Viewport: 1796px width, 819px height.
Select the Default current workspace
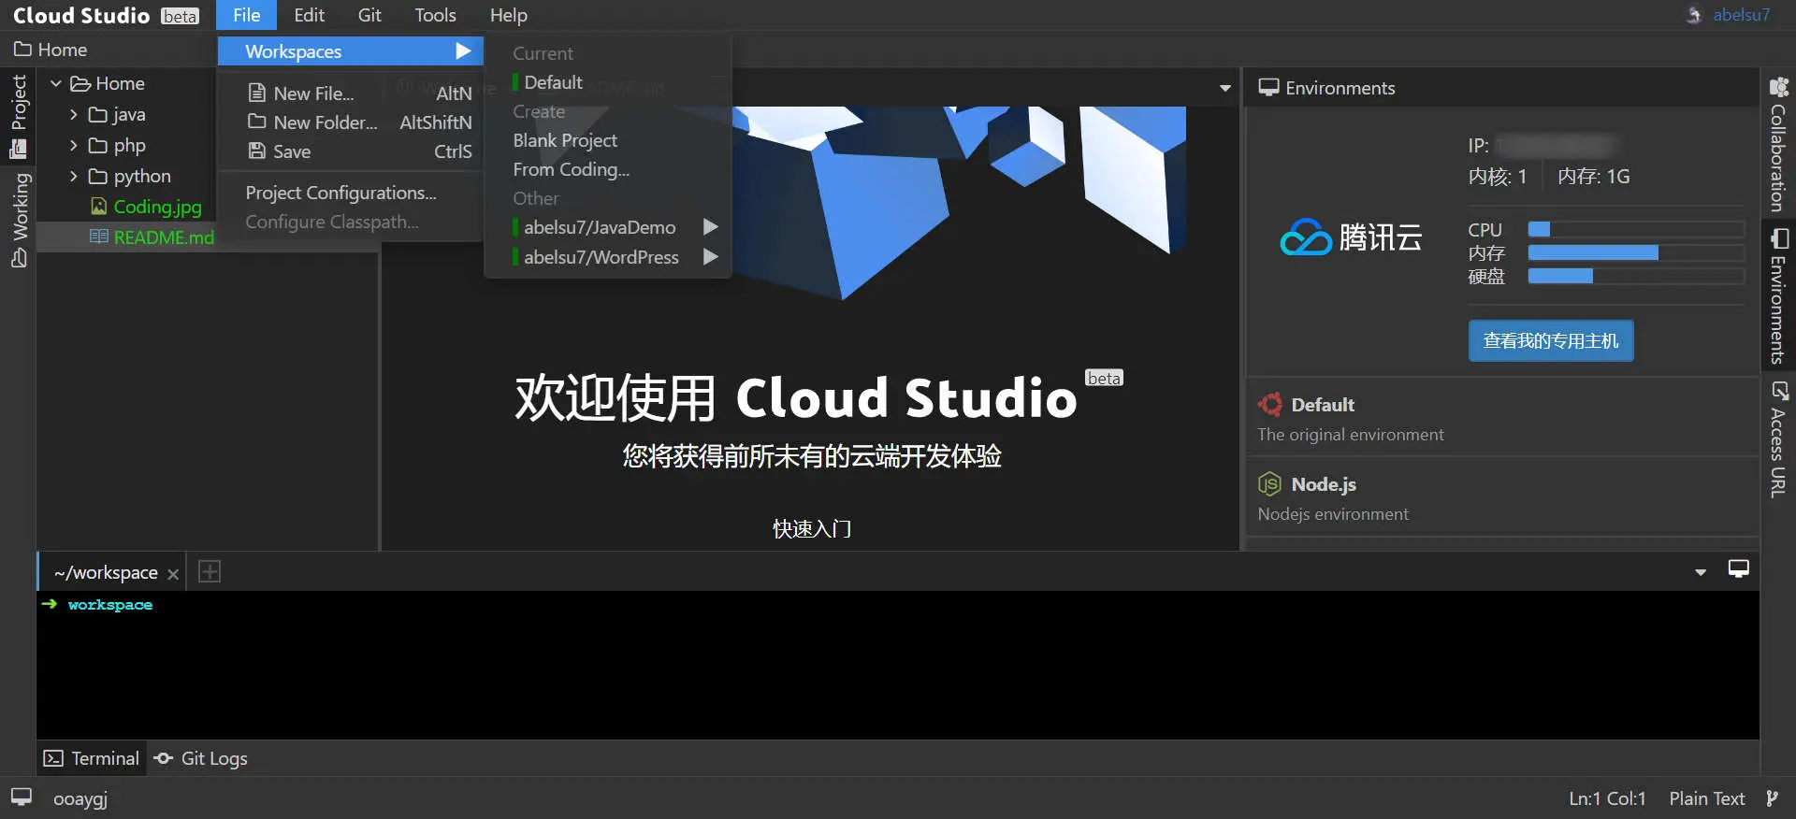553,82
